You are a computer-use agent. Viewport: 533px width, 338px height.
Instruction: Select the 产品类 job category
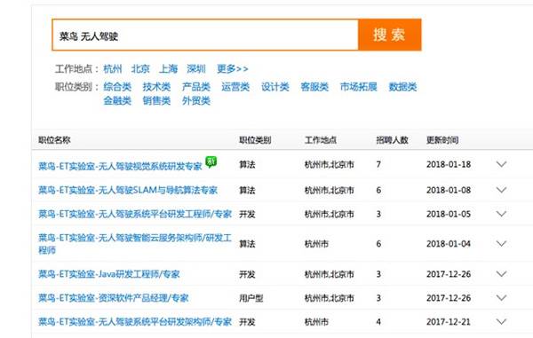195,87
